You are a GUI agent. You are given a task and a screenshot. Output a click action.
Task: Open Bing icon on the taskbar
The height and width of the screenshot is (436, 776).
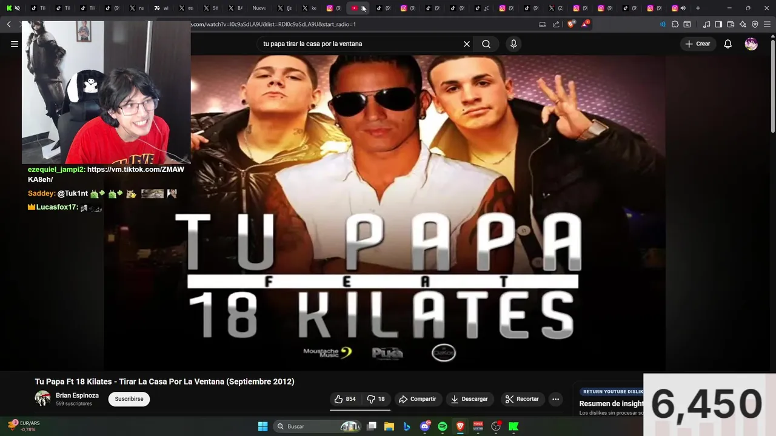click(x=407, y=426)
